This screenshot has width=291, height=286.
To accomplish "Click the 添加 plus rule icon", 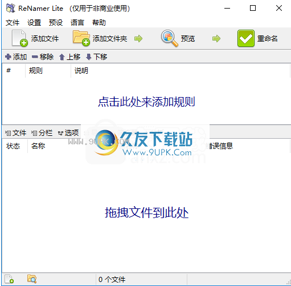I will pos(8,57).
